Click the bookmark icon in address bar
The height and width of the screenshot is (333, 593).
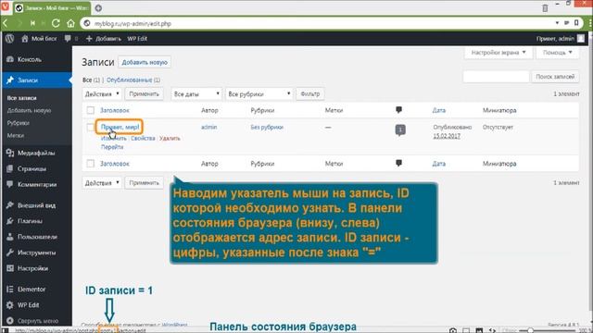coord(576,23)
